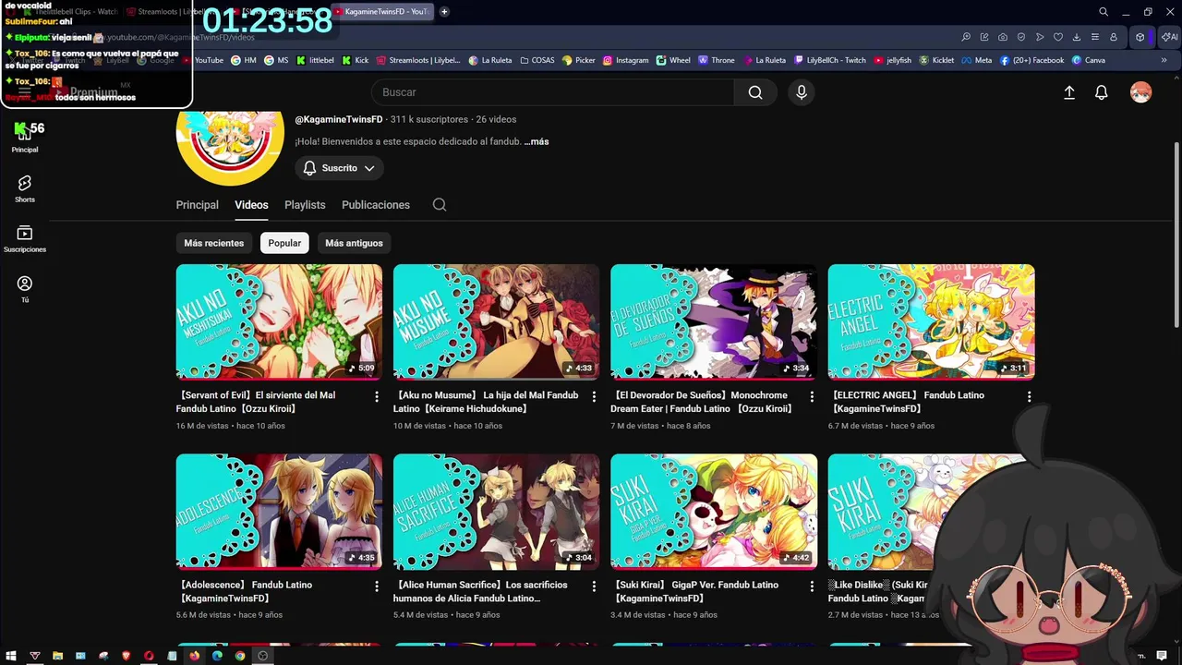Open the Alice Human Sacrifice video thumbnail
Screen dimensions: 1182x665
pyautogui.click(x=496, y=512)
